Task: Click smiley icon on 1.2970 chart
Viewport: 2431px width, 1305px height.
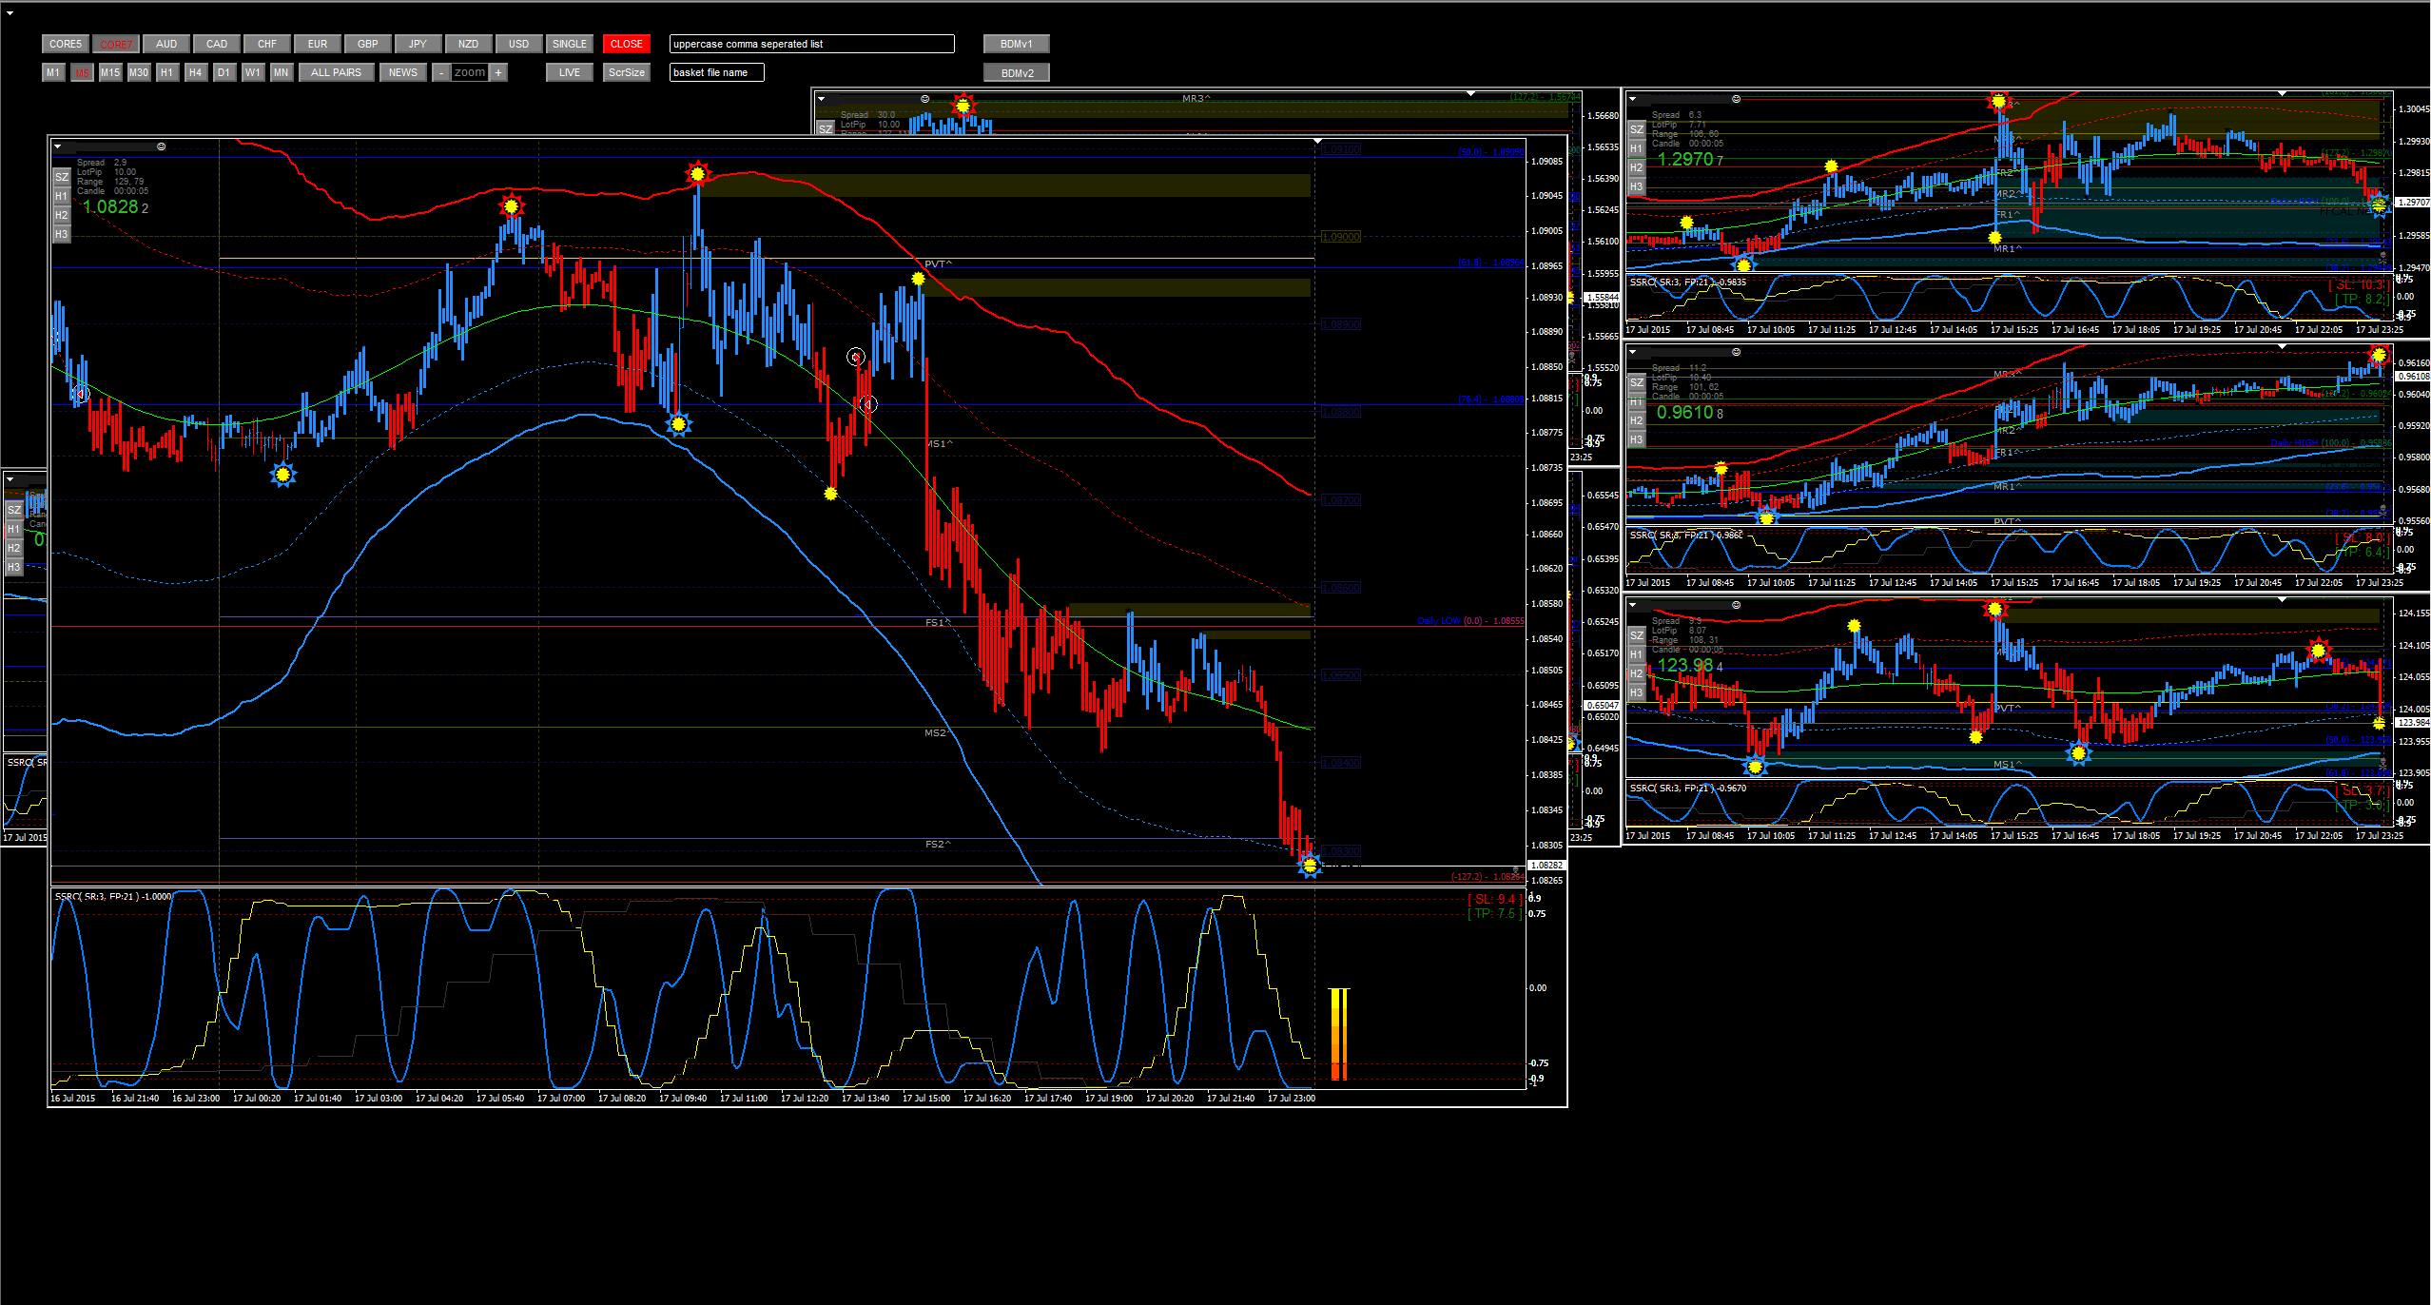Action: point(1737,99)
